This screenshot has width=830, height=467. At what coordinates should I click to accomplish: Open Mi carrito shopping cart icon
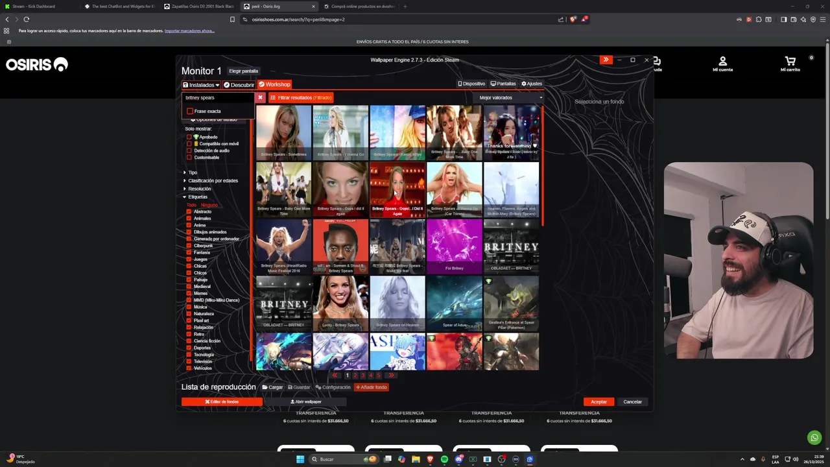pos(790,64)
